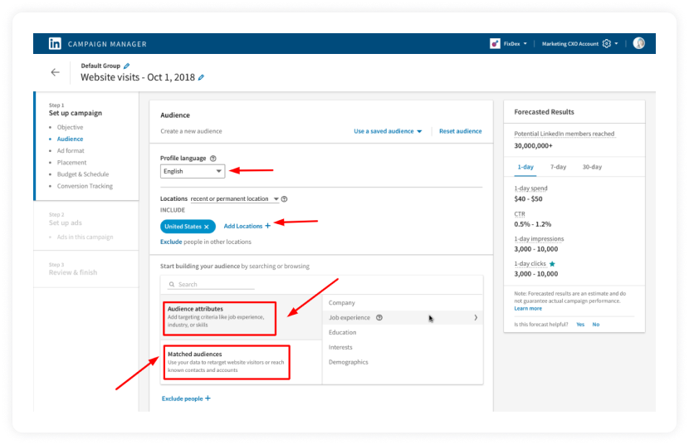The image size is (689, 445).
Task: Click the FixDex company logo icon
Action: (495, 43)
